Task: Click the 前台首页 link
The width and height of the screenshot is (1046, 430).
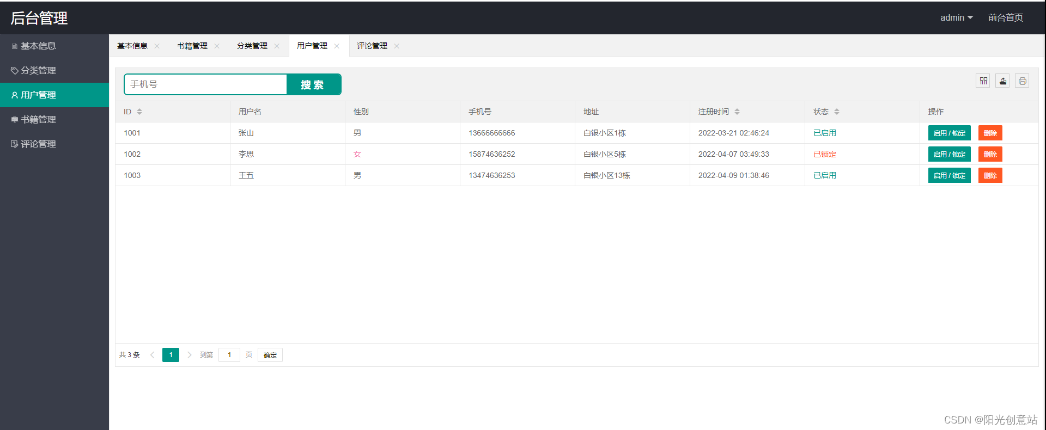Action: 1005,17
